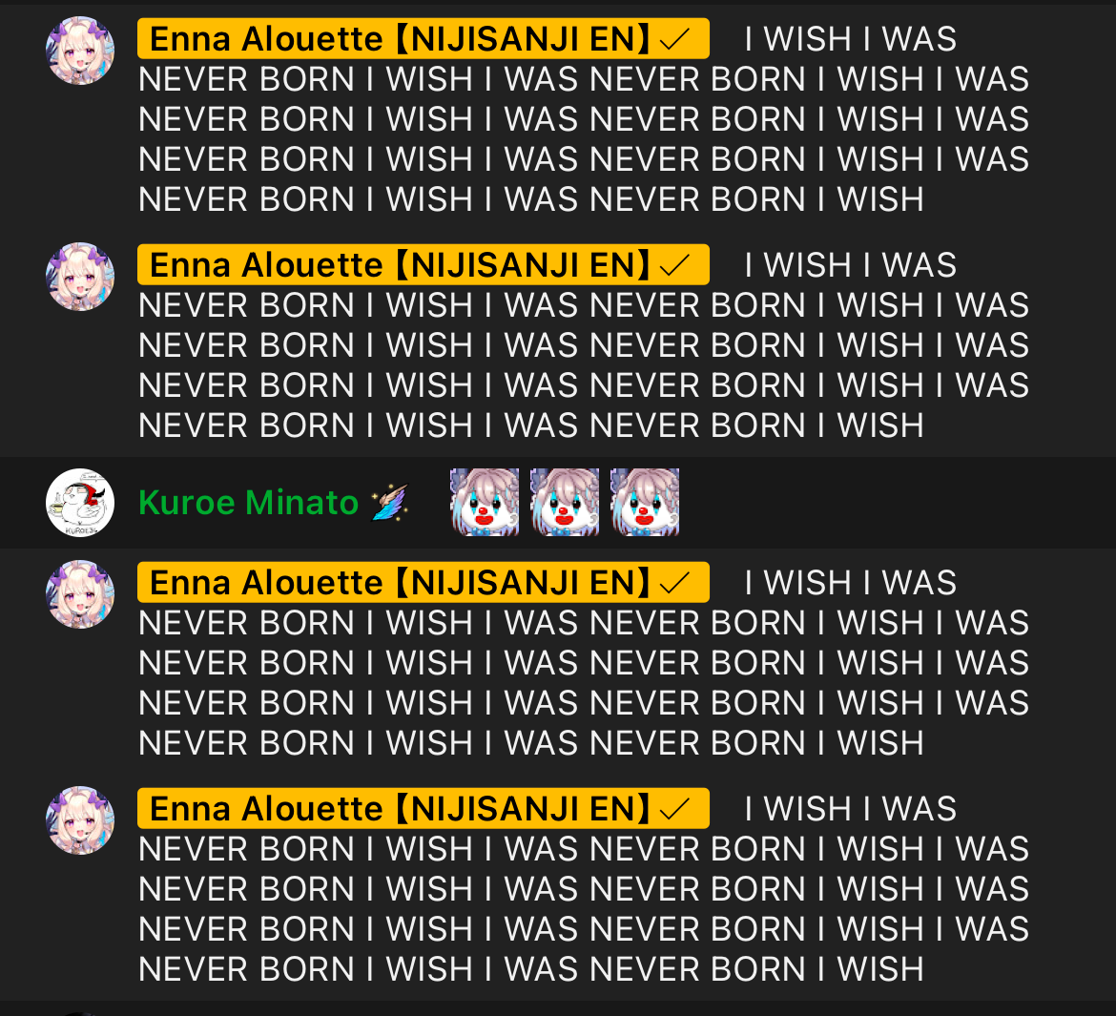
Task: Click verified checkmark in first Enna badge
Action: coord(674,39)
